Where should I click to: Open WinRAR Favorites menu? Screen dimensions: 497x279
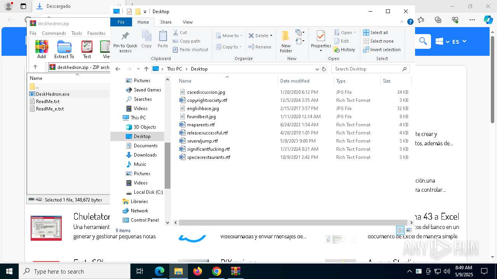pyautogui.click(x=96, y=33)
